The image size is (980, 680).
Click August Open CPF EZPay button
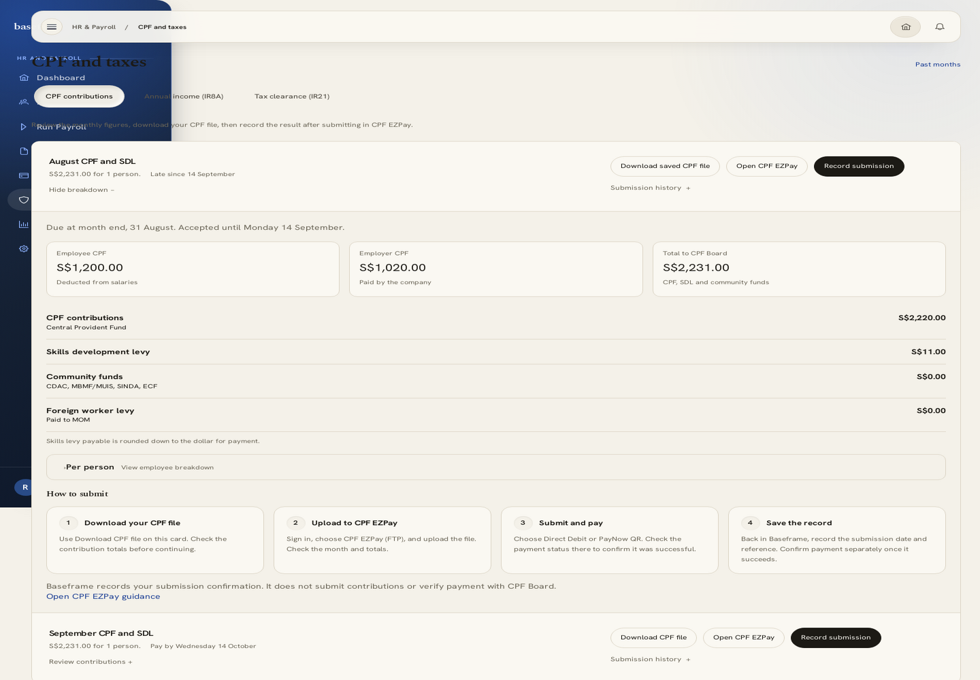pos(767,167)
